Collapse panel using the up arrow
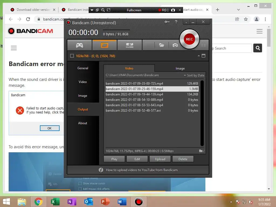 (x=199, y=56)
